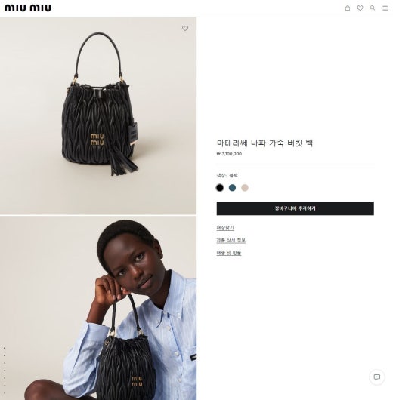Expand 제품 상세 정보 product details
Screen dimensions: 393x400
click(x=231, y=240)
